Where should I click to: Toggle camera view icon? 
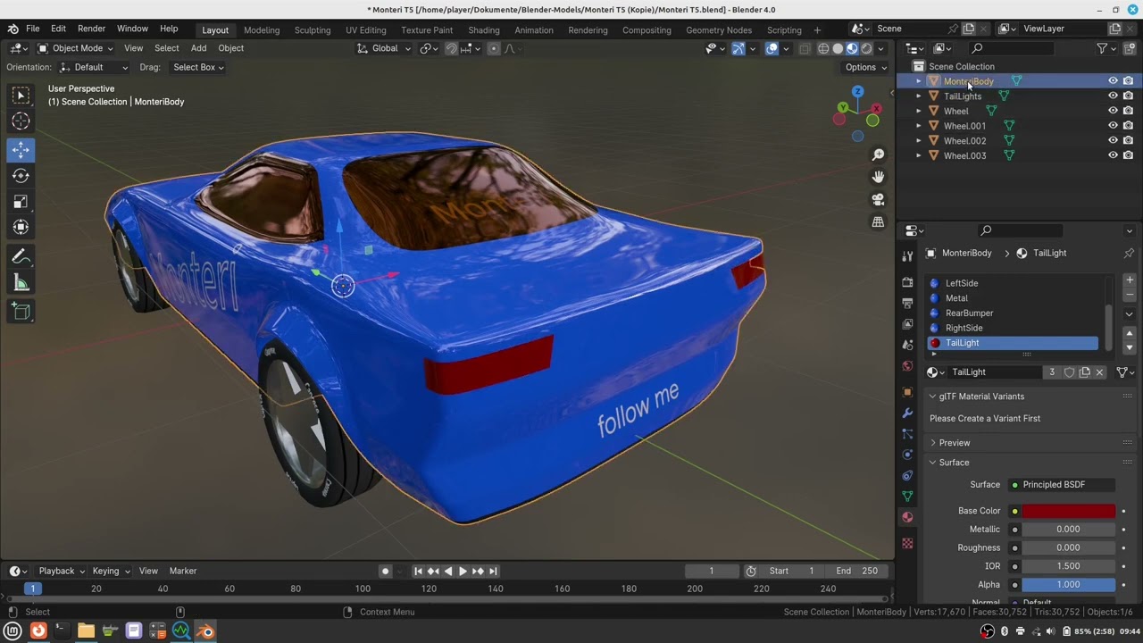pyautogui.click(x=878, y=199)
